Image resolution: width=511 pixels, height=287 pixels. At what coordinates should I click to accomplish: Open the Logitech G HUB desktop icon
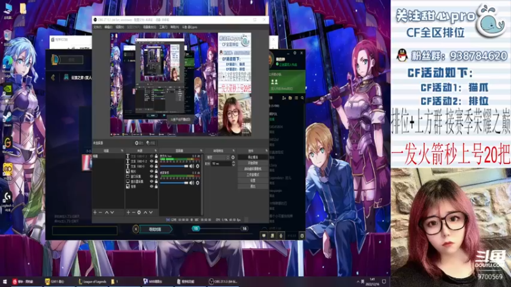click(8, 201)
